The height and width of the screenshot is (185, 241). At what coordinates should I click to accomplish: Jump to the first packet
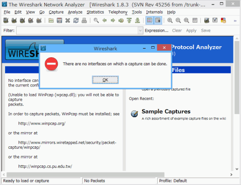[x=129, y=21]
